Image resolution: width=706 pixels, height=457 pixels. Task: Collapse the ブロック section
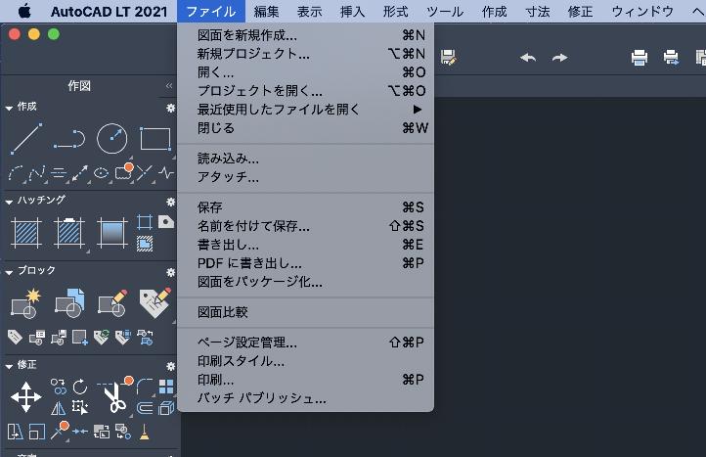point(9,273)
